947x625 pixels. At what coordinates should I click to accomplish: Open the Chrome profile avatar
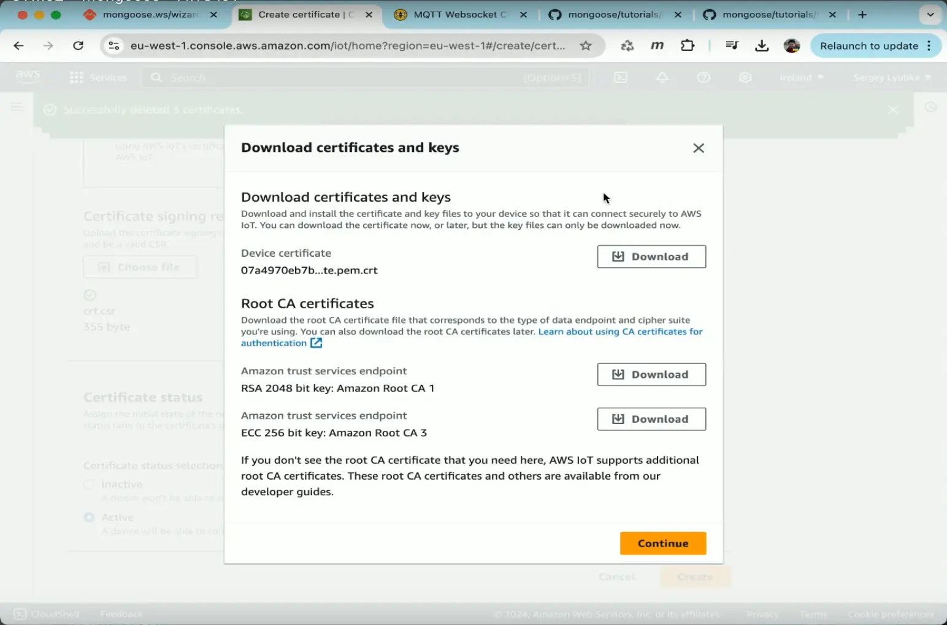[x=792, y=46]
